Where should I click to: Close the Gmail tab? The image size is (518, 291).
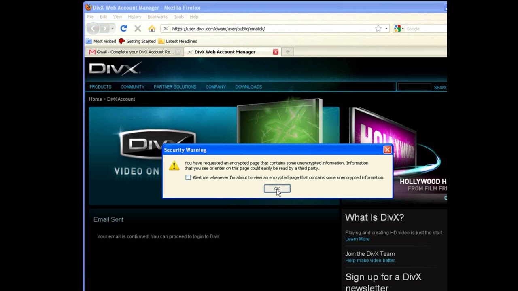(177, 52)
